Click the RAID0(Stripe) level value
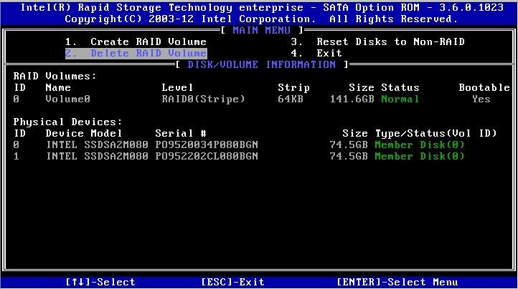The image size is (518, 289). coord(203,99)
